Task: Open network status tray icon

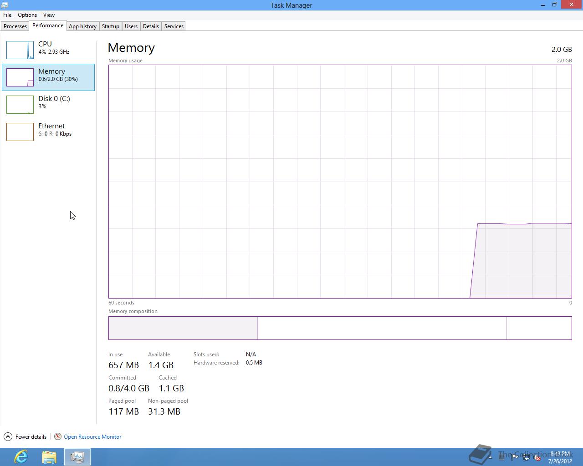Action: click(526, 457)
